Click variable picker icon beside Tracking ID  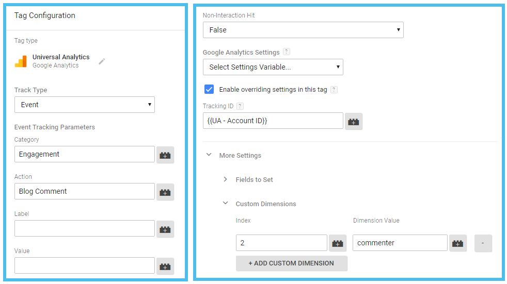point(354,121)
